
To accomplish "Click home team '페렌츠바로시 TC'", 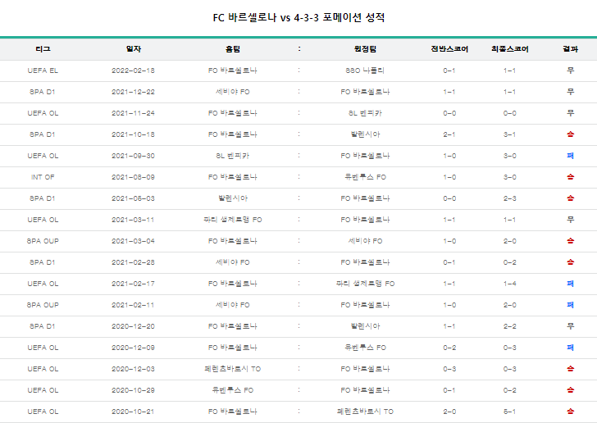I will click(x=232, y=369).
